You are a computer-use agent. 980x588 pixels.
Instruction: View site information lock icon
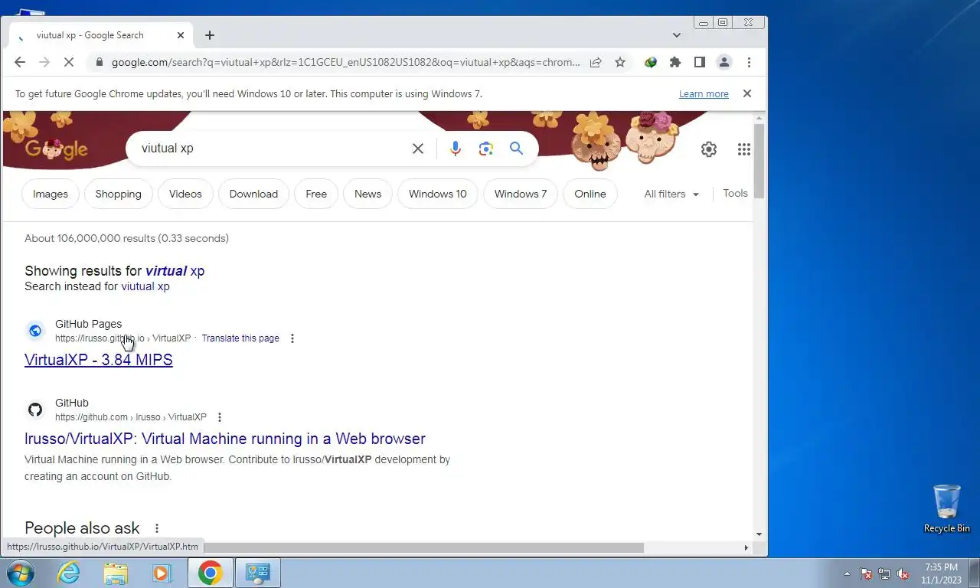point(98,63)
